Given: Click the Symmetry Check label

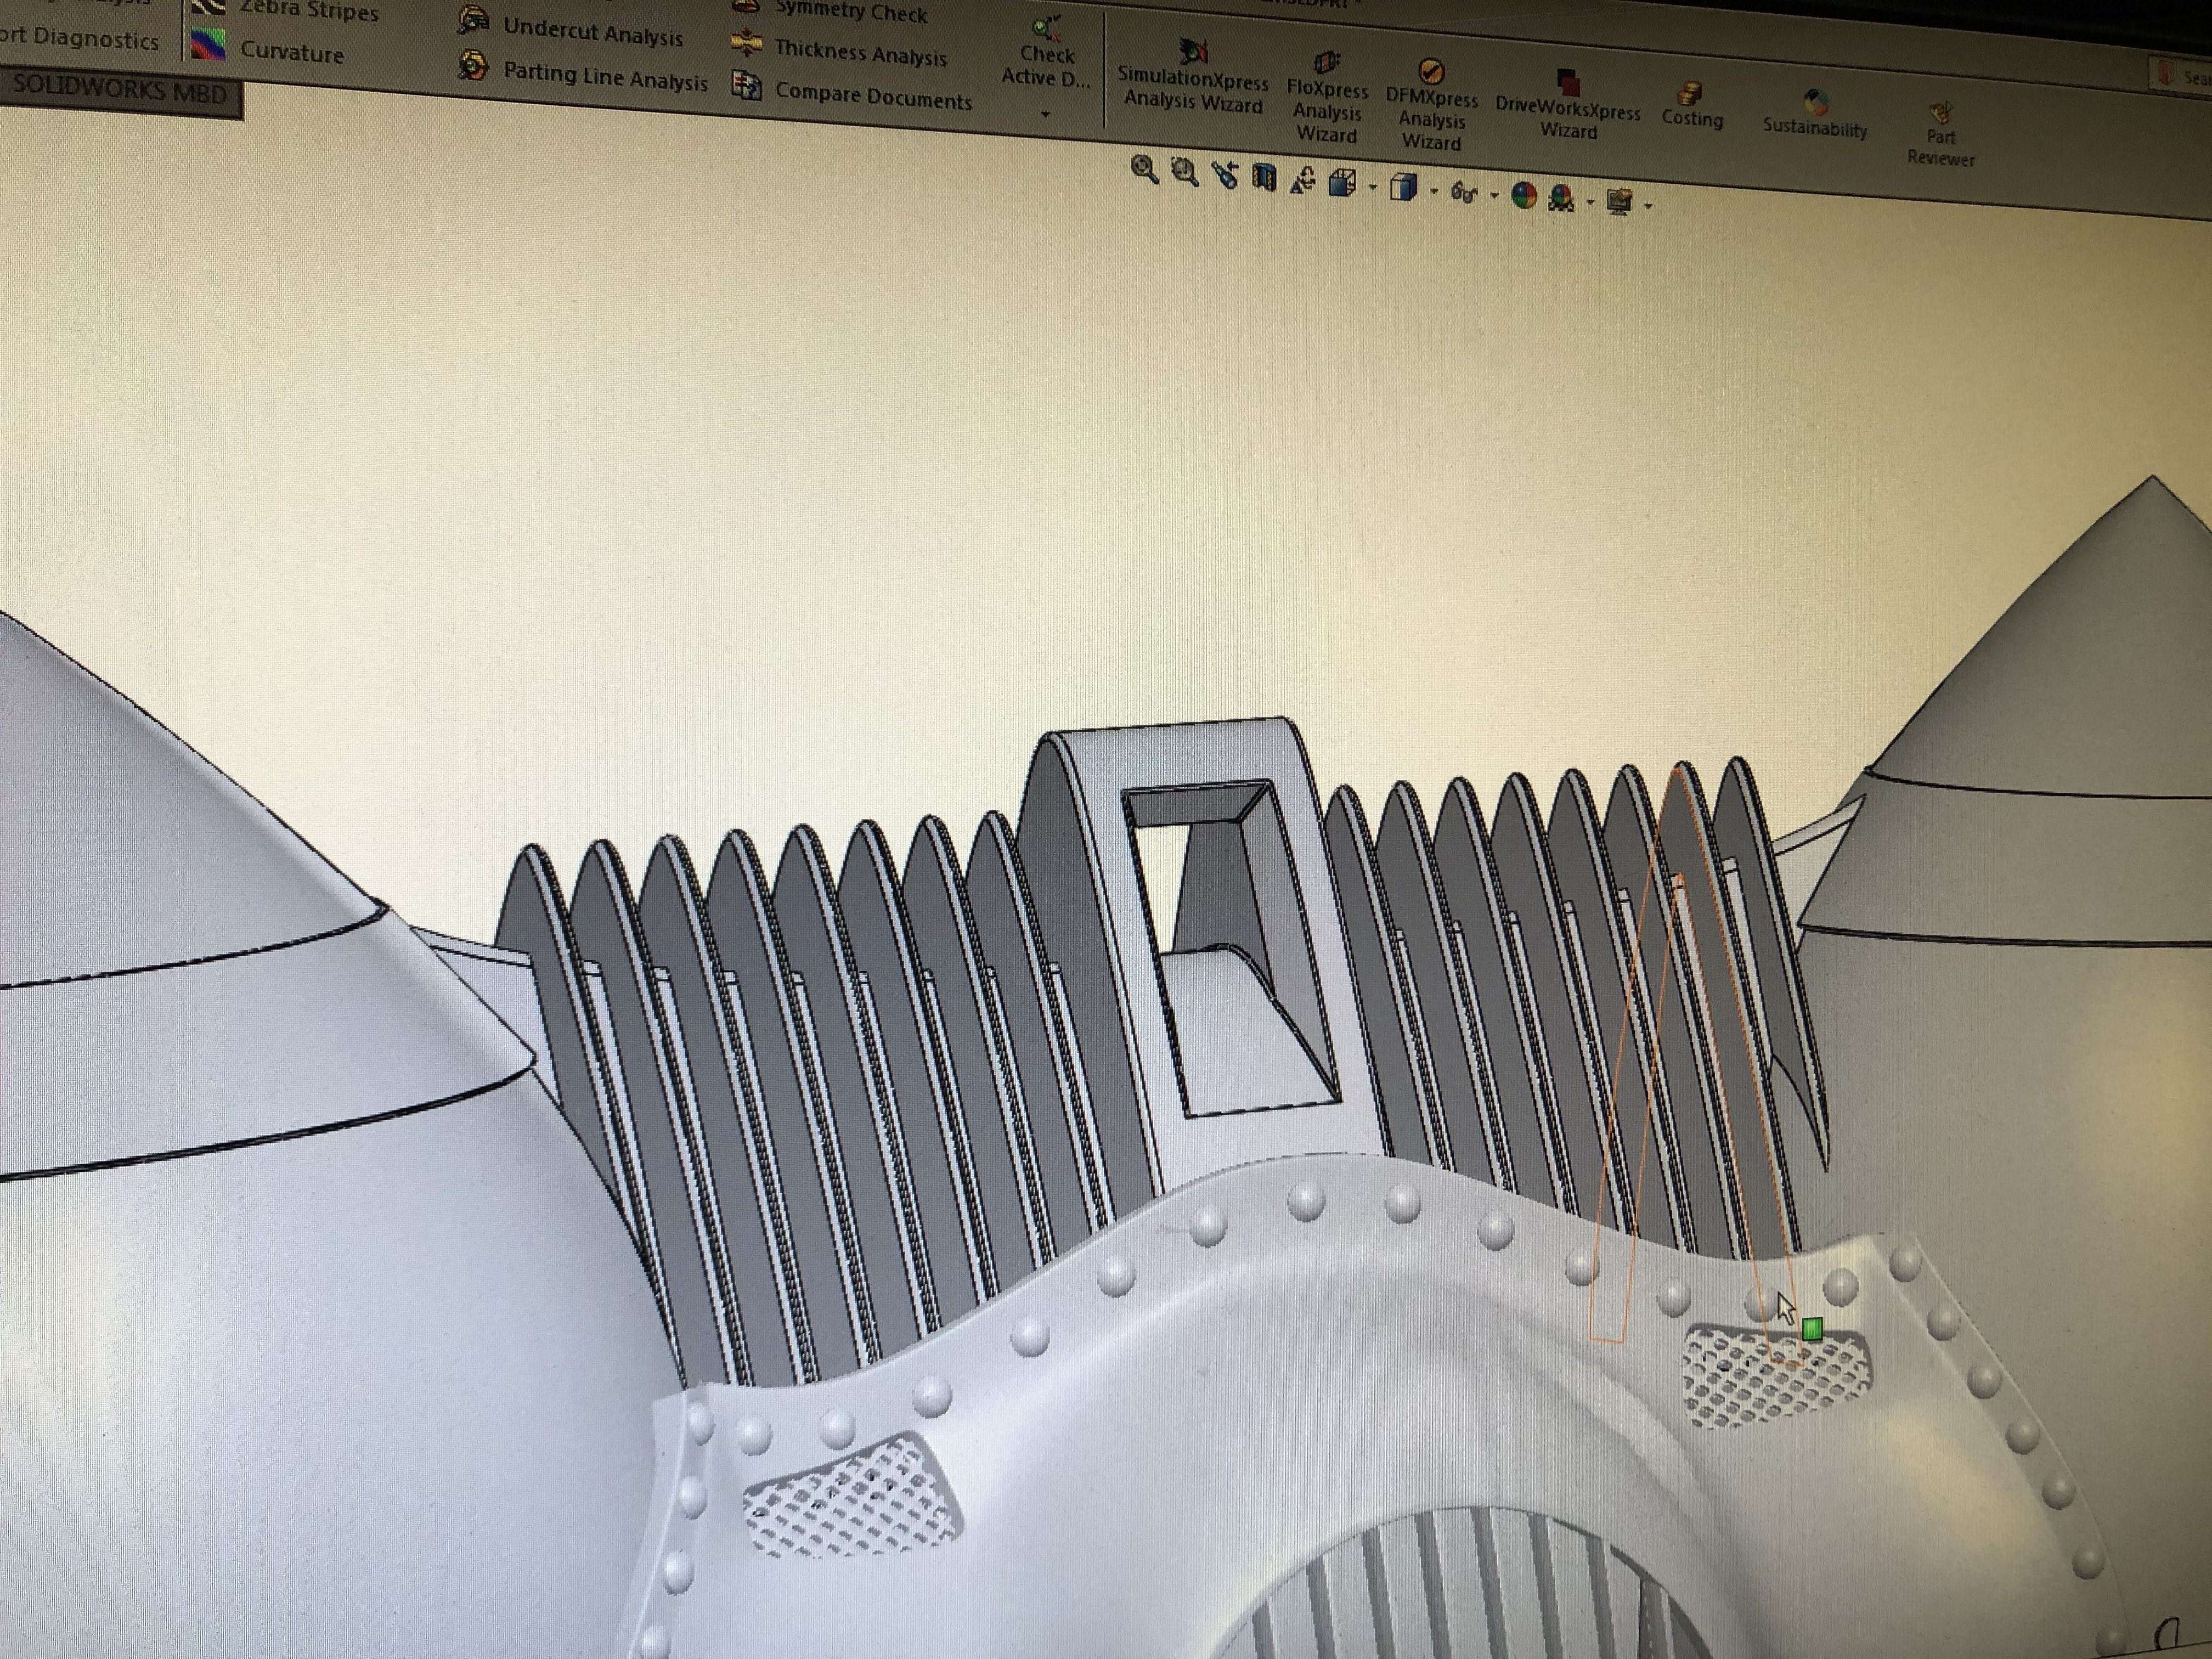Looking at the screenshot, I should tap(851, 12).
